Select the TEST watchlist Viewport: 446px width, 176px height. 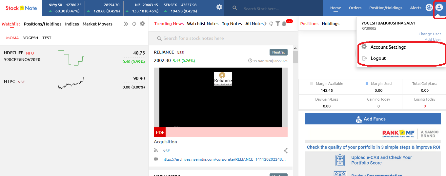[x=47, y=38]
